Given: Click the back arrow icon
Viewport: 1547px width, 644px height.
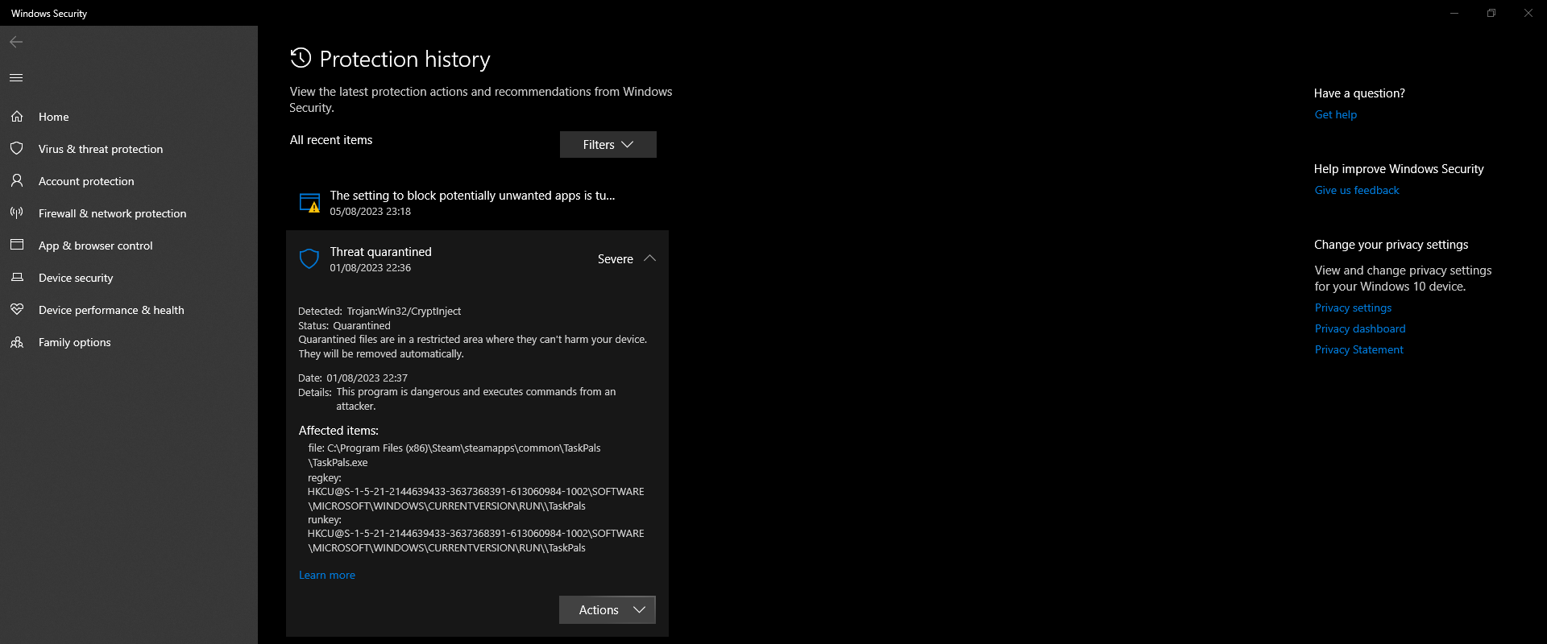Looking at the screenshot, I should pos(16,42).
